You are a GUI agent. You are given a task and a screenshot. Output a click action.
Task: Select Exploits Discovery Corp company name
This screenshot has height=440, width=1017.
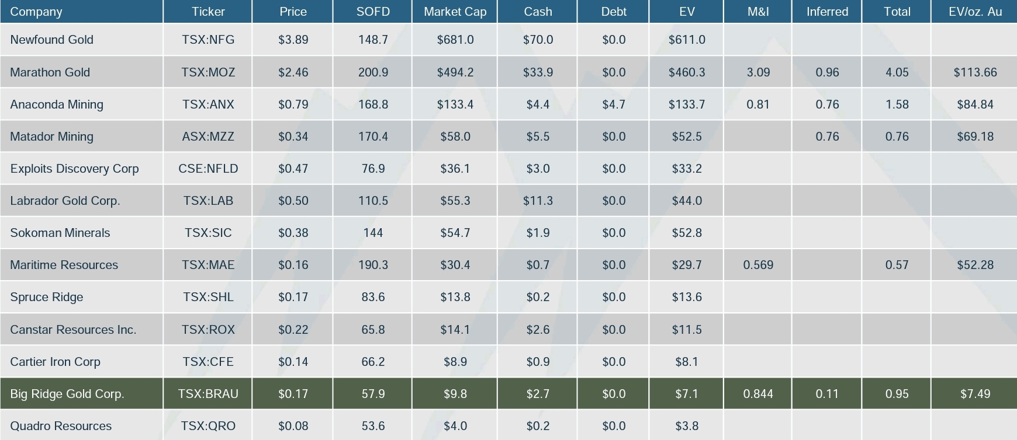pos(74,169)
